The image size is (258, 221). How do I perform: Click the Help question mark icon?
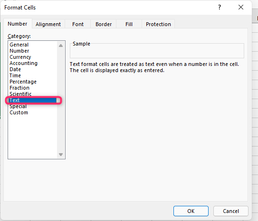[x=220, y=7]
